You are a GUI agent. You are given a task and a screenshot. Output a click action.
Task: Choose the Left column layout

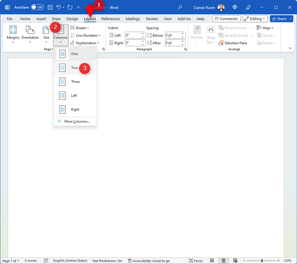75,96
